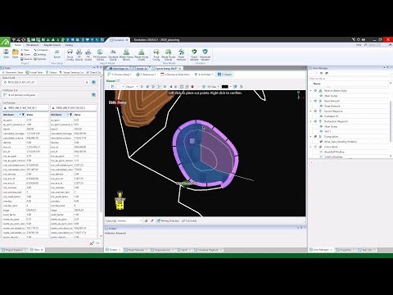
Task: Toggle visibility of the Triangulation group
Action: pos(315,136)
